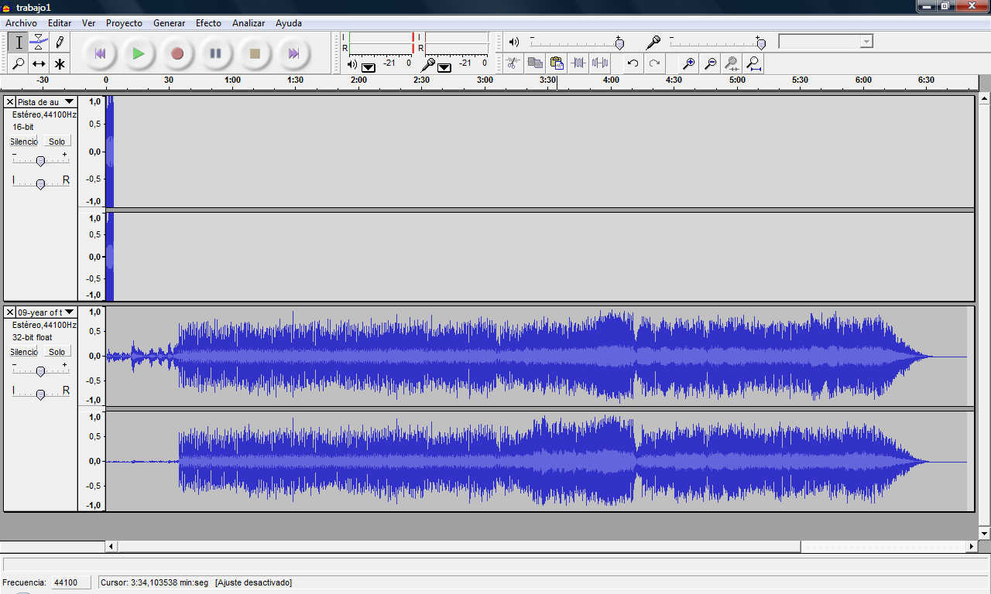Click the Copy icon in edit toolbar
Screen dimensions: 991x594
(x=535, y=63)
